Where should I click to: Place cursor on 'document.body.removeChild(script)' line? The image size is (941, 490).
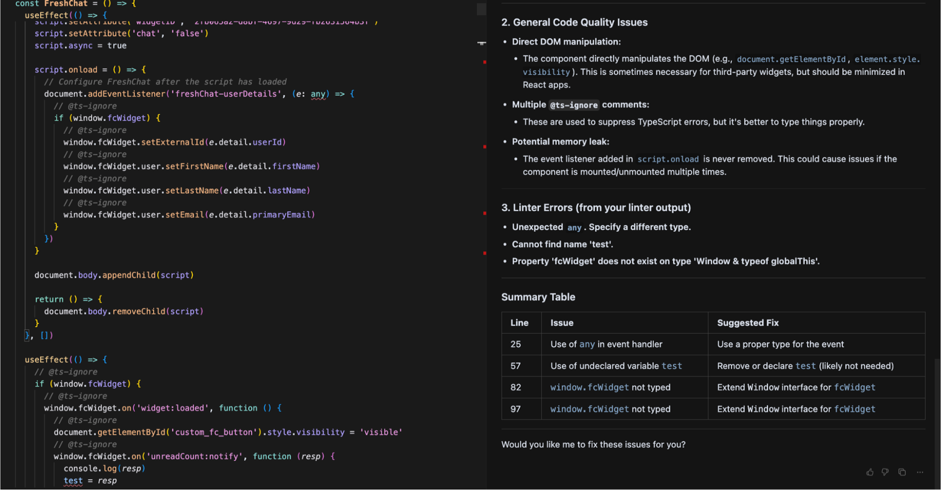(124, 311)
